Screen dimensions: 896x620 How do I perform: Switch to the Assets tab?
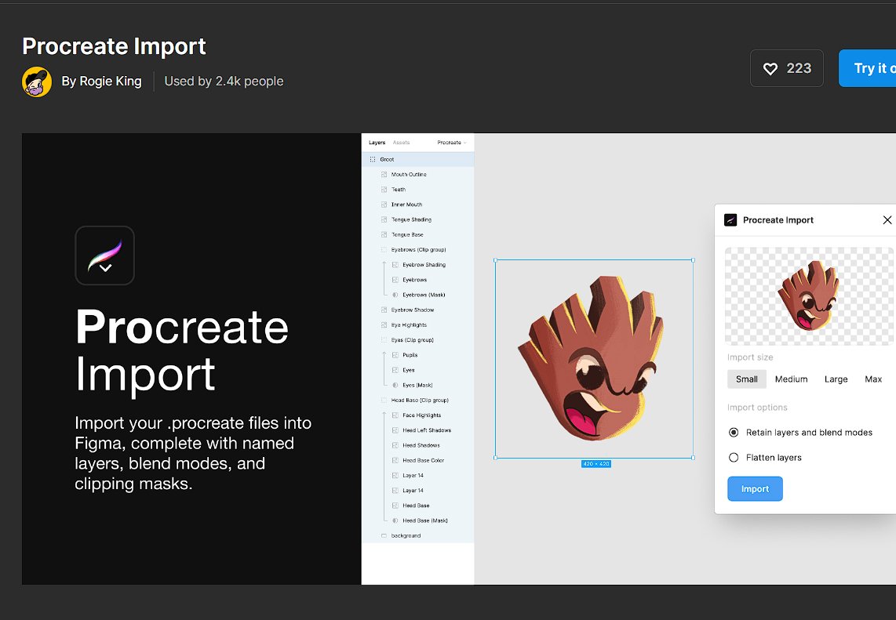[x=401, y=143]
